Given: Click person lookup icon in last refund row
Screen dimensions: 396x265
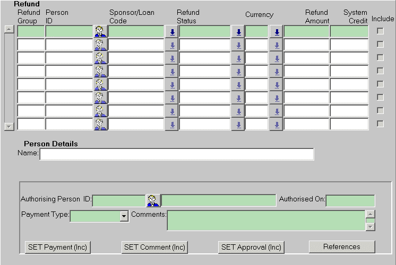Looking at the screenshot, I should point(100,125).
